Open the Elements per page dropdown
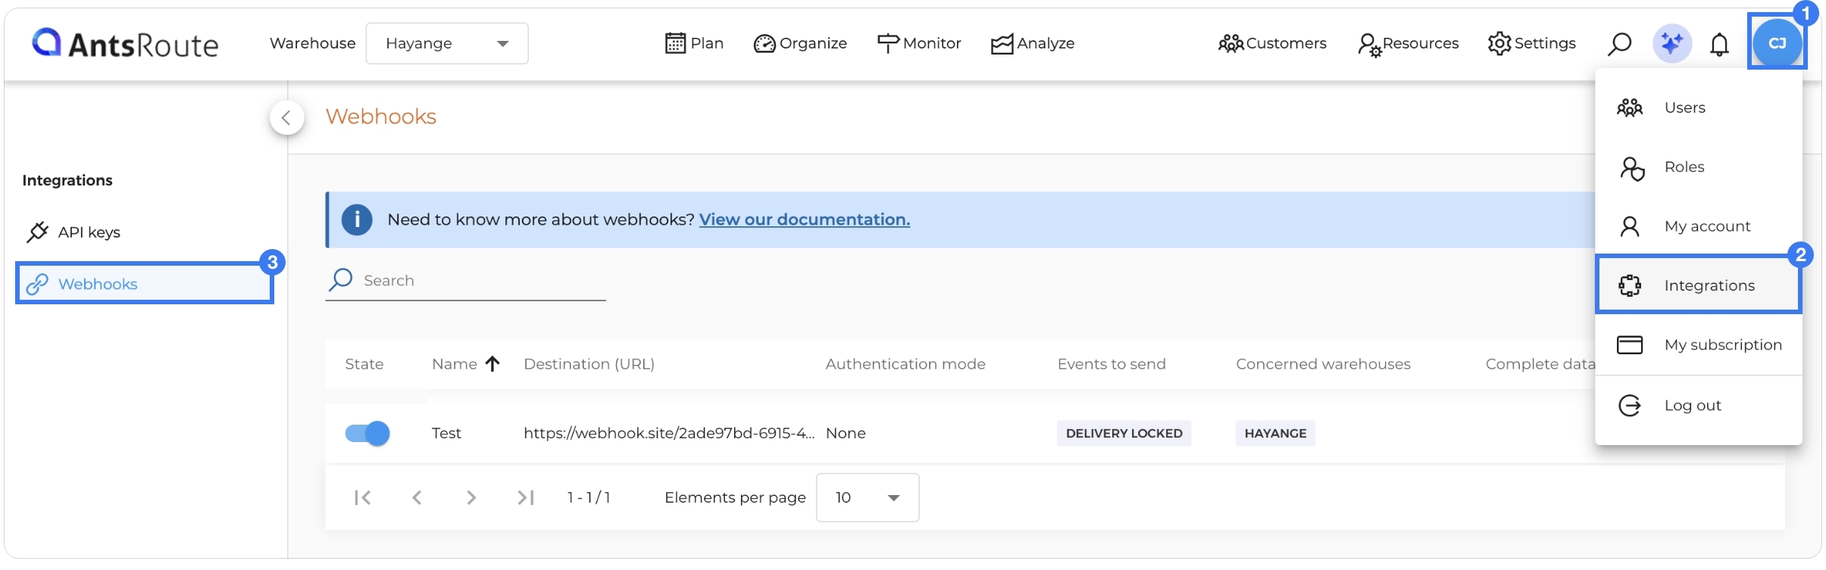The width and height of the screenshot is (1826, 570). [x=868, y=497]
